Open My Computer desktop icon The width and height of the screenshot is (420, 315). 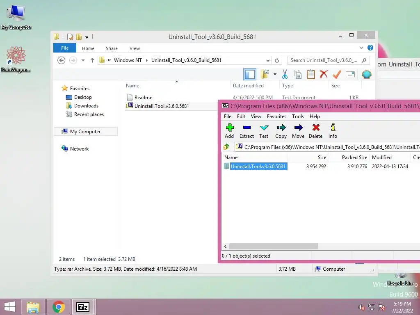(x=16, y=16)
